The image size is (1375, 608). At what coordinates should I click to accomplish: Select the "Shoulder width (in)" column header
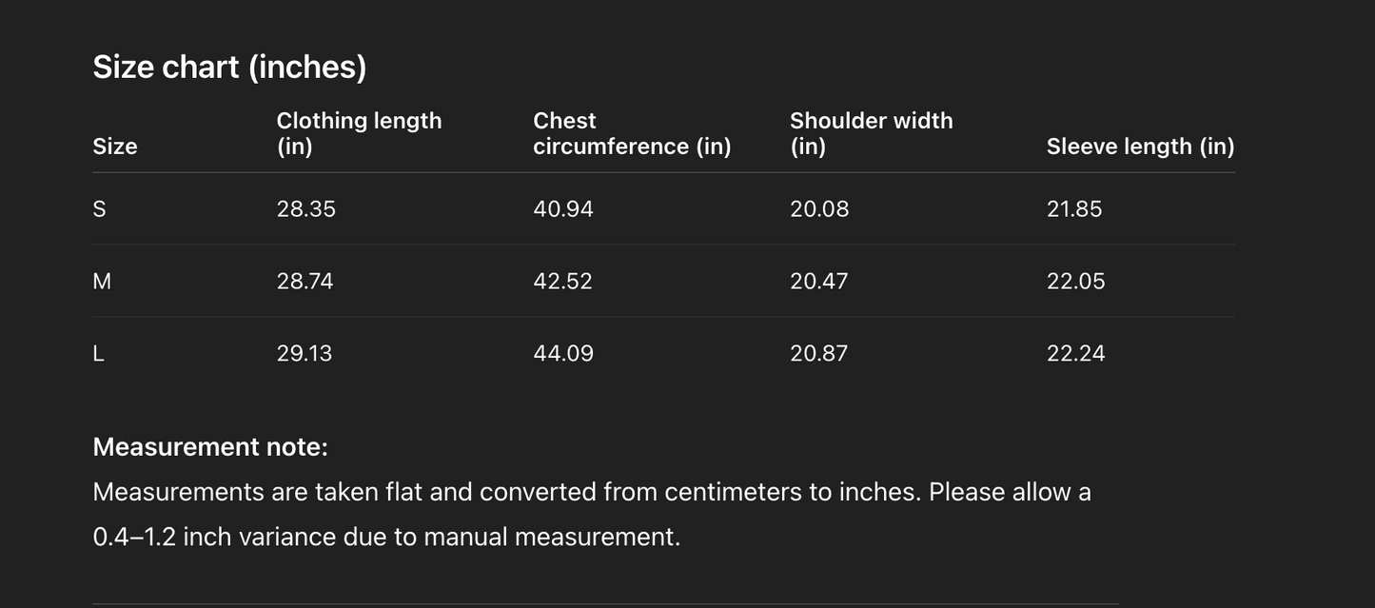point(871,133)
